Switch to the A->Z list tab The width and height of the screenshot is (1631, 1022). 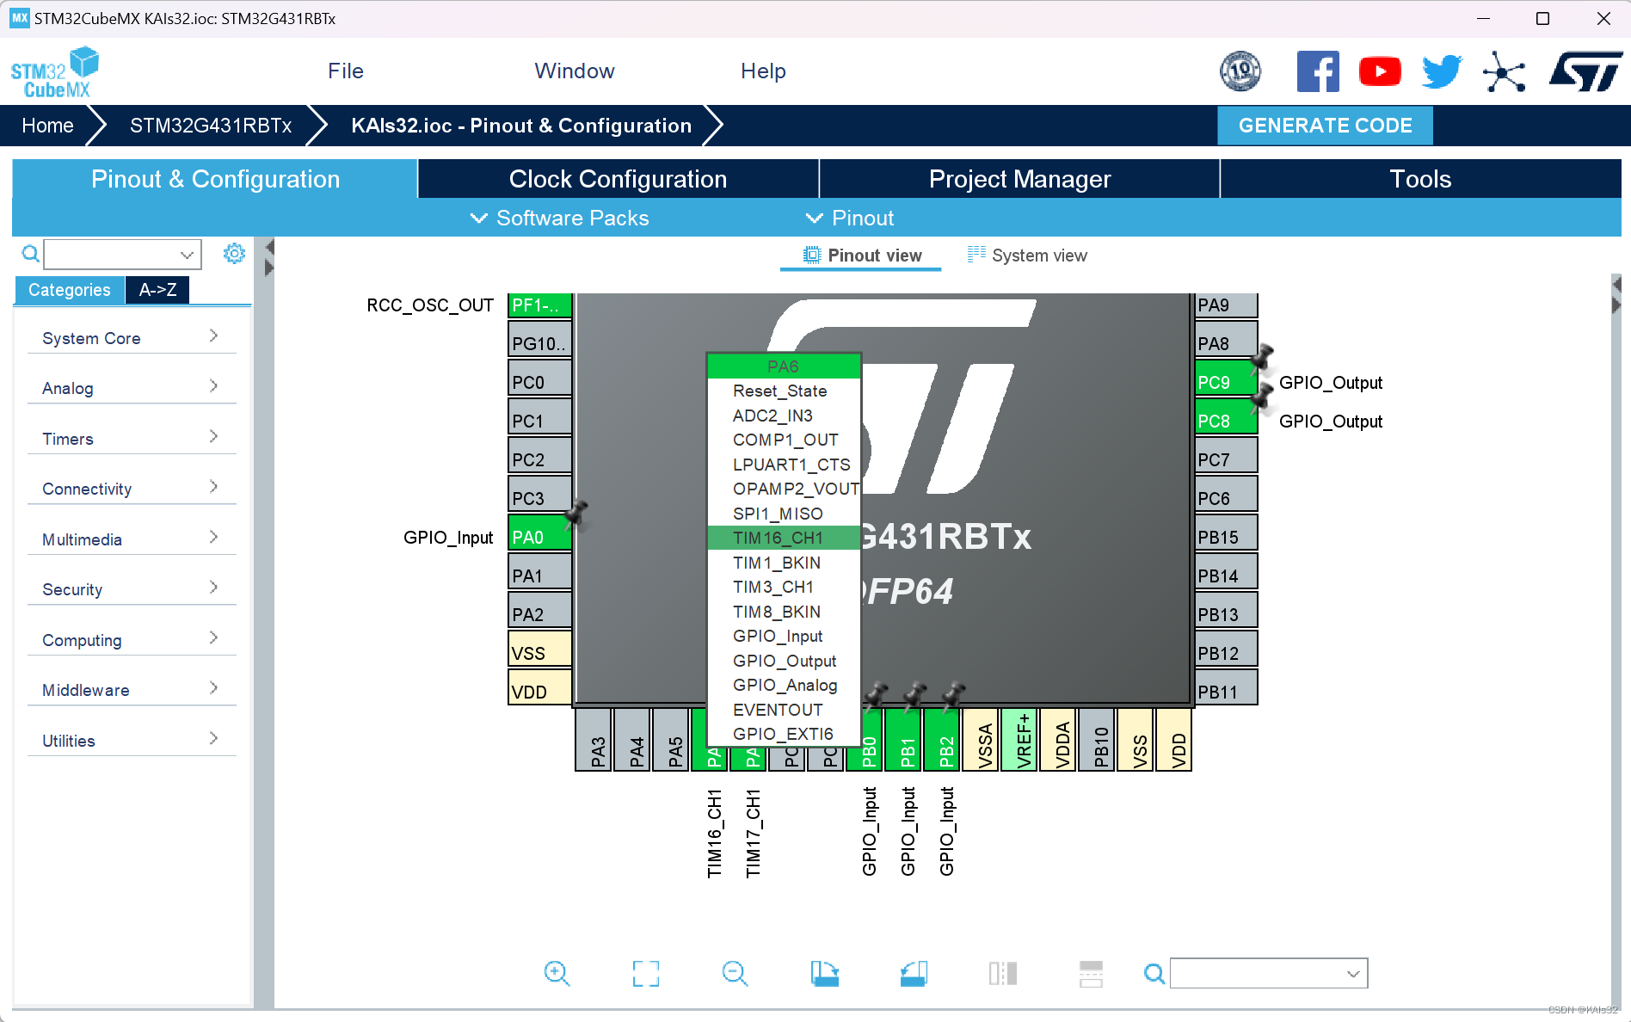coord(157,290)
